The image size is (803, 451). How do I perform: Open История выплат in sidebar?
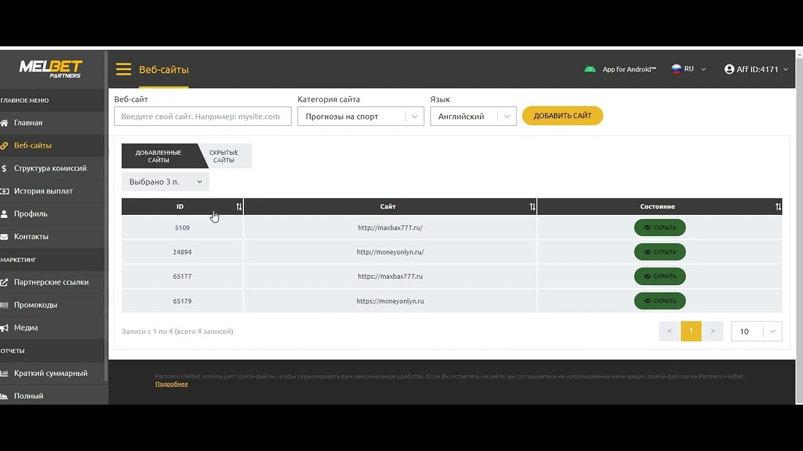click(x=53, y=191)
